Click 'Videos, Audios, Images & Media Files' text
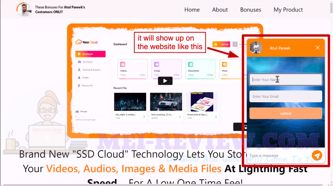 [134, 169]
